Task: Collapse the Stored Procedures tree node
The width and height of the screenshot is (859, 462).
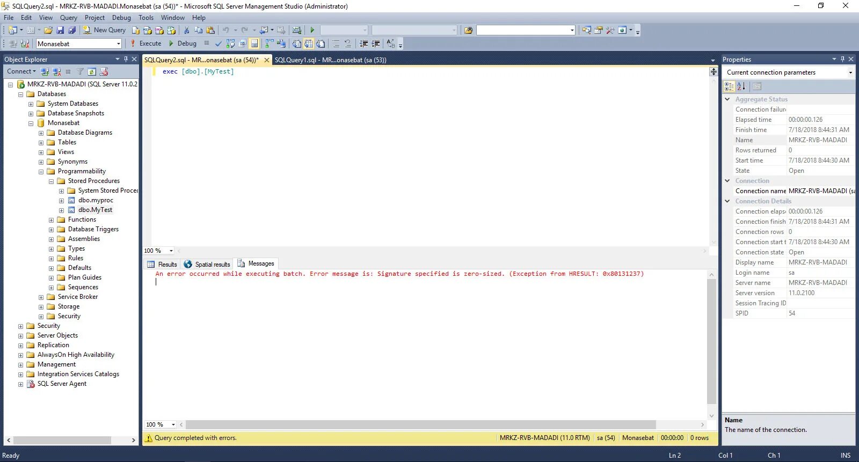Action: tap(51, 181)
